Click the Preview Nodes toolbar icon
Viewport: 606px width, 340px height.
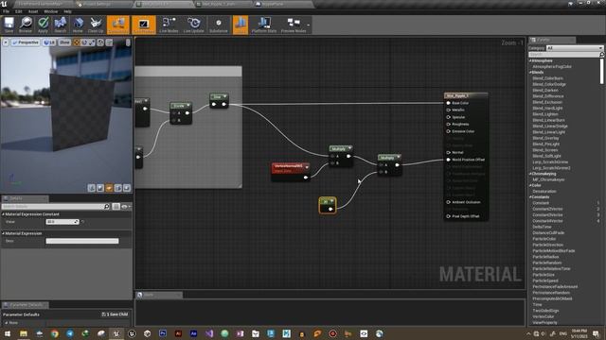294,25
